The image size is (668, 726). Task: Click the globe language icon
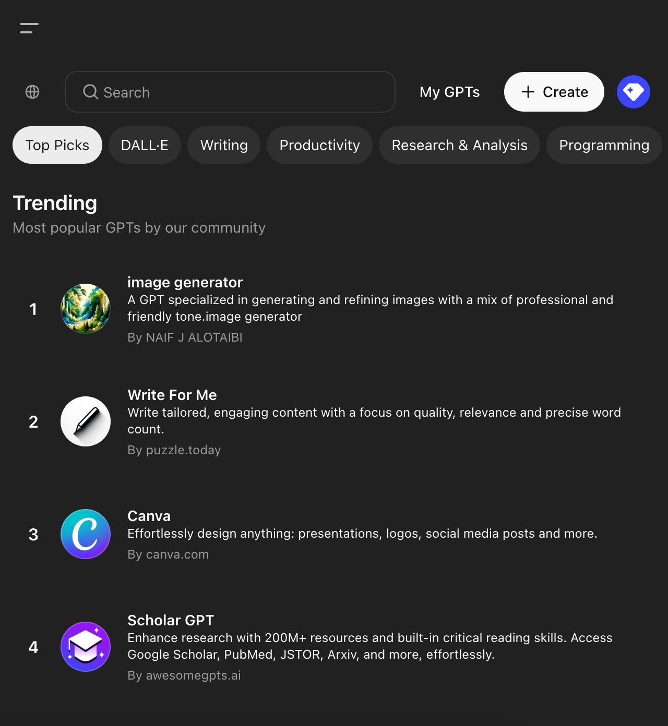pyautogui.click(x=32, y=92)
